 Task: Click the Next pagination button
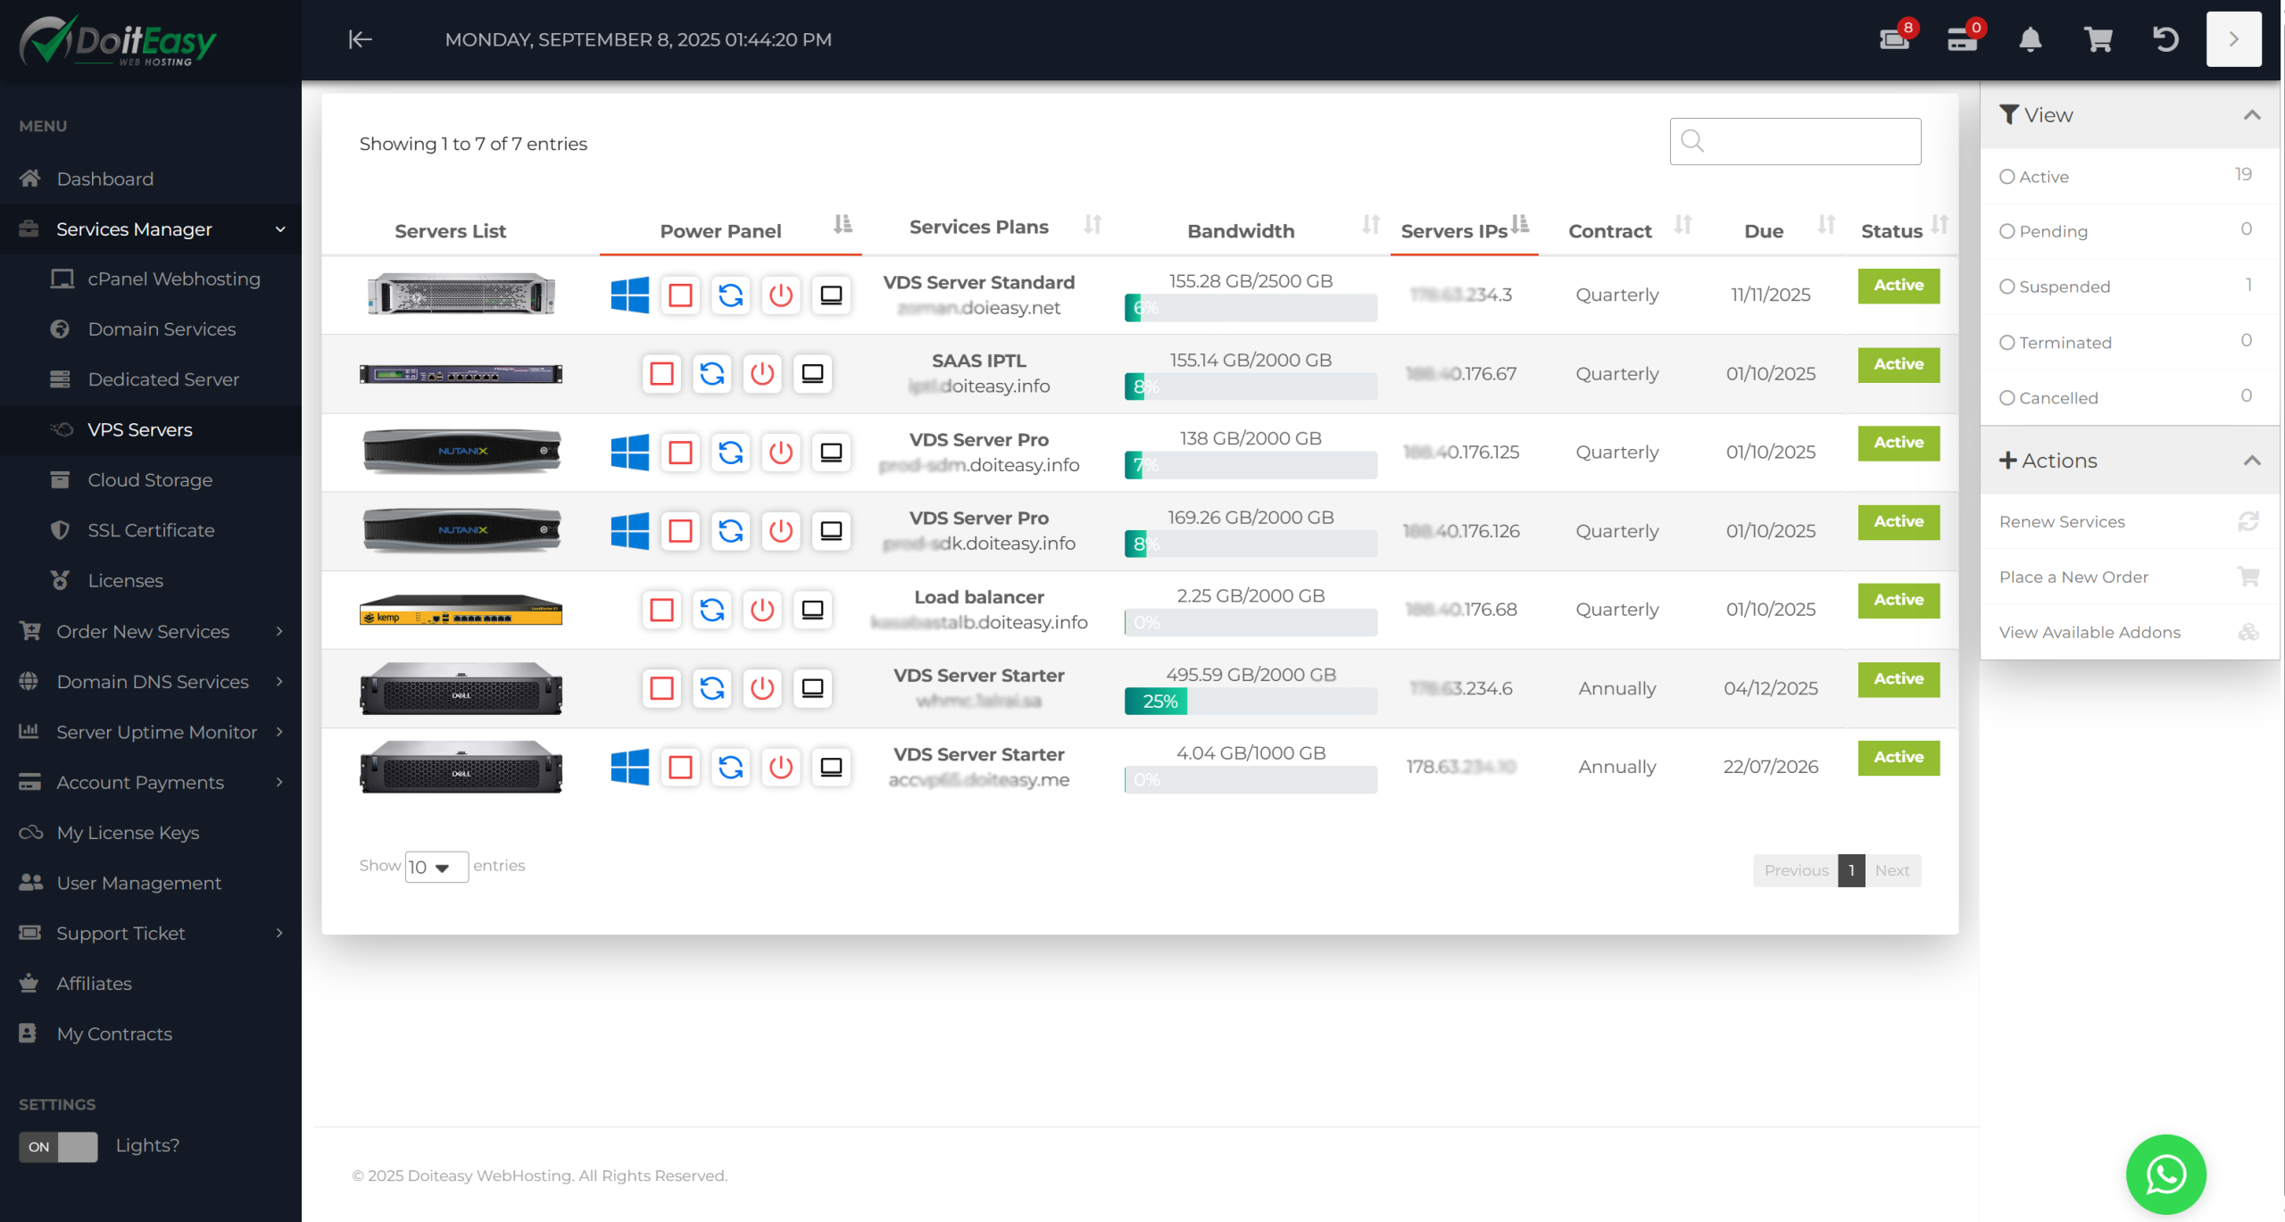[1891, 870]
